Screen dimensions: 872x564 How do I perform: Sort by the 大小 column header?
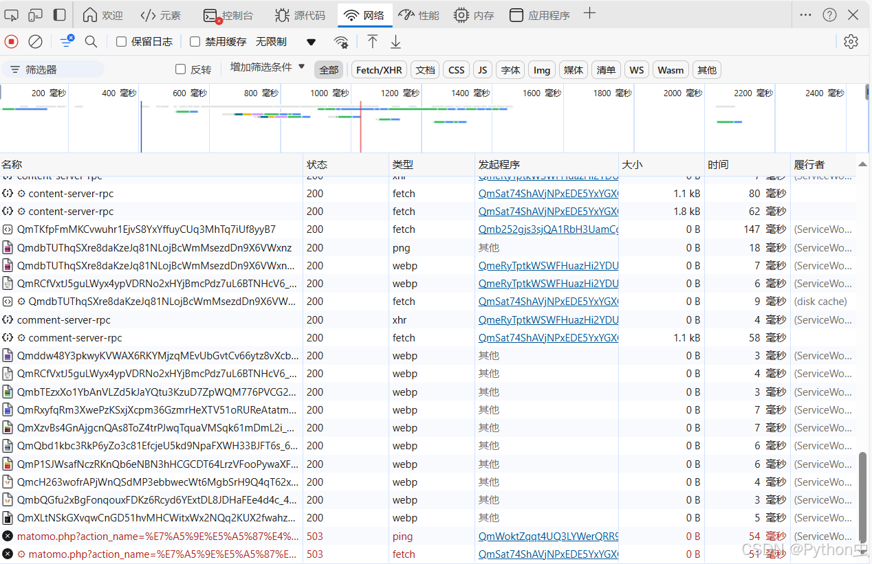tap(662, 164)
